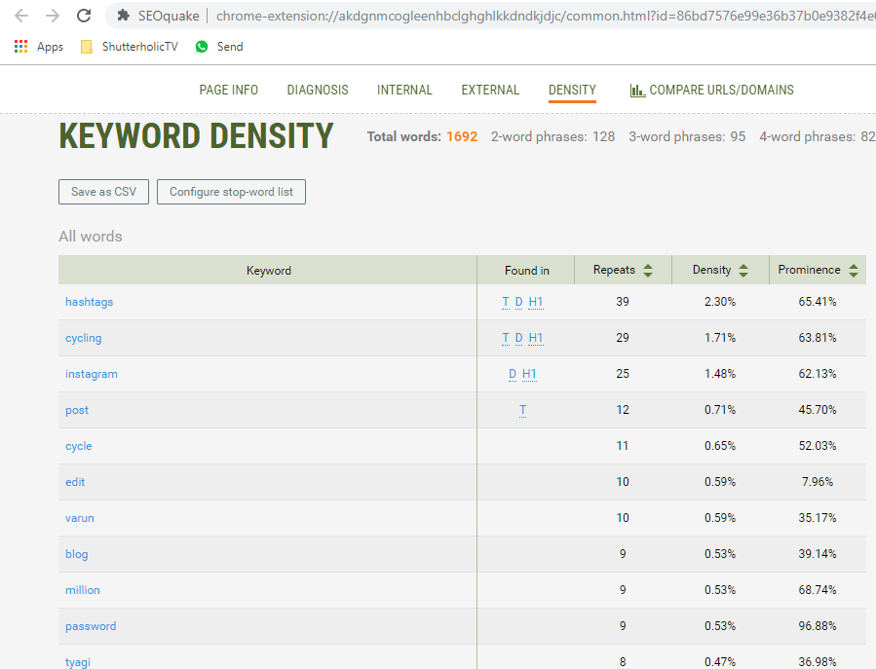Open the Apps grid in bookmarks bar
876x669 pixels.
21,47
